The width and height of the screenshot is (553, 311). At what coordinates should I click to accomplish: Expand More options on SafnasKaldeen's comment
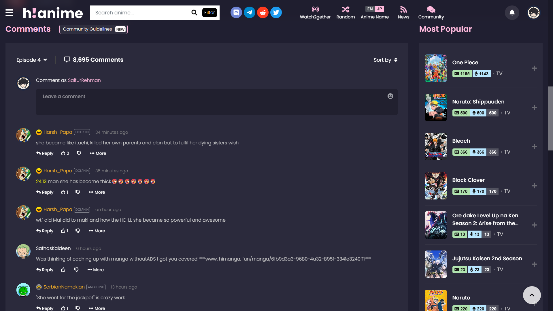(x=96, y=270)
